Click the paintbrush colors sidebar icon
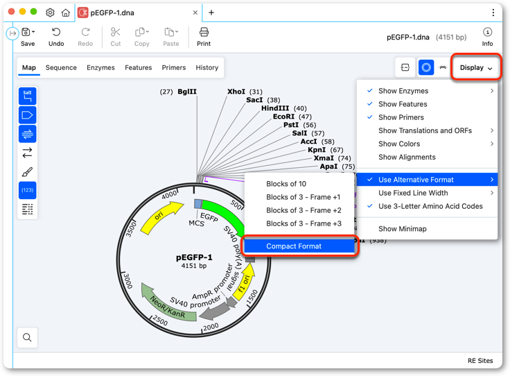The height and width of the screenshot is (376, 510). click(27, 171)
